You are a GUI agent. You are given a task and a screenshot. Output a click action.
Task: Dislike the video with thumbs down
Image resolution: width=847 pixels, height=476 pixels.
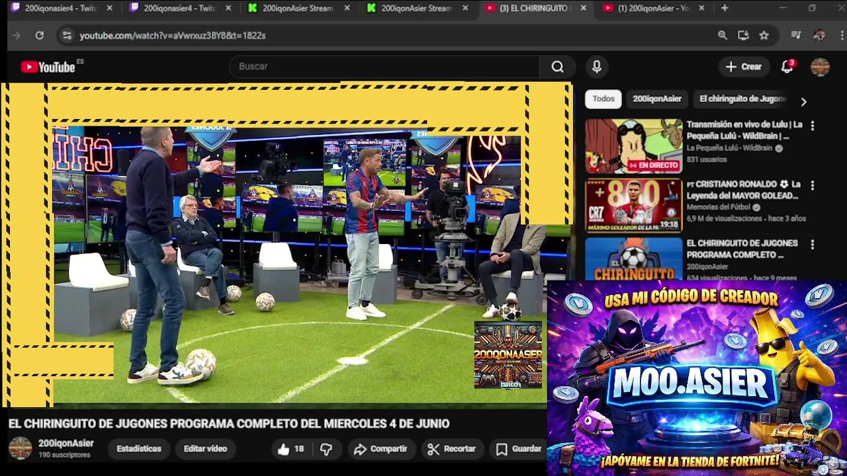click(326, 449)
